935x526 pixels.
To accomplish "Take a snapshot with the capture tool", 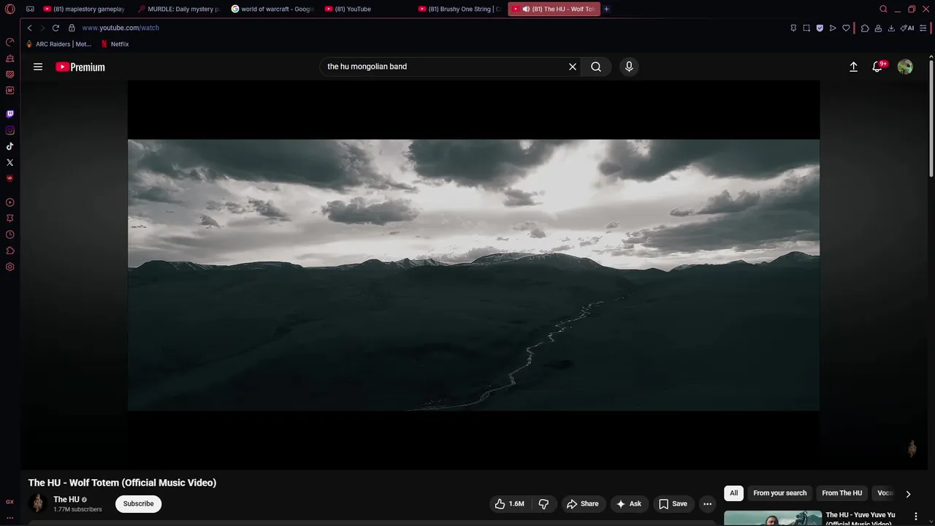I will click(x=806, y=28).
